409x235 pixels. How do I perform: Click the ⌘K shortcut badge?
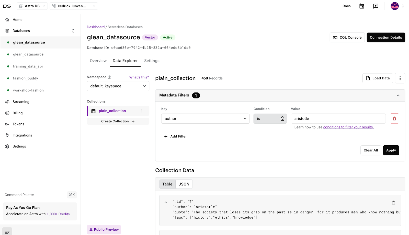(72, 195)
